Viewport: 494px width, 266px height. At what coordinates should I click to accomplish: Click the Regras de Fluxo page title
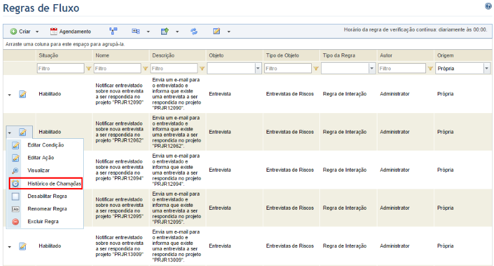click(41, 8)
